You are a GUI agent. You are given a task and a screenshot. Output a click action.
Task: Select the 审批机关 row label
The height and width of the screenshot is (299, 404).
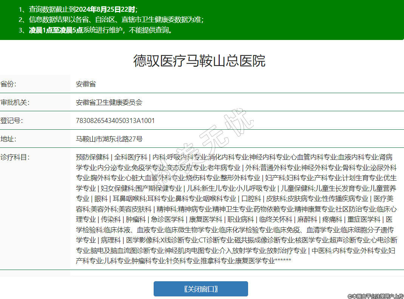coord(15,103)
